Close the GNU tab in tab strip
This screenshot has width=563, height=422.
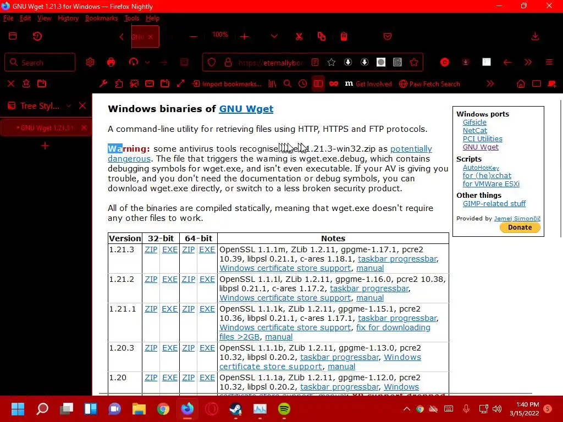[x=151, y=37]
